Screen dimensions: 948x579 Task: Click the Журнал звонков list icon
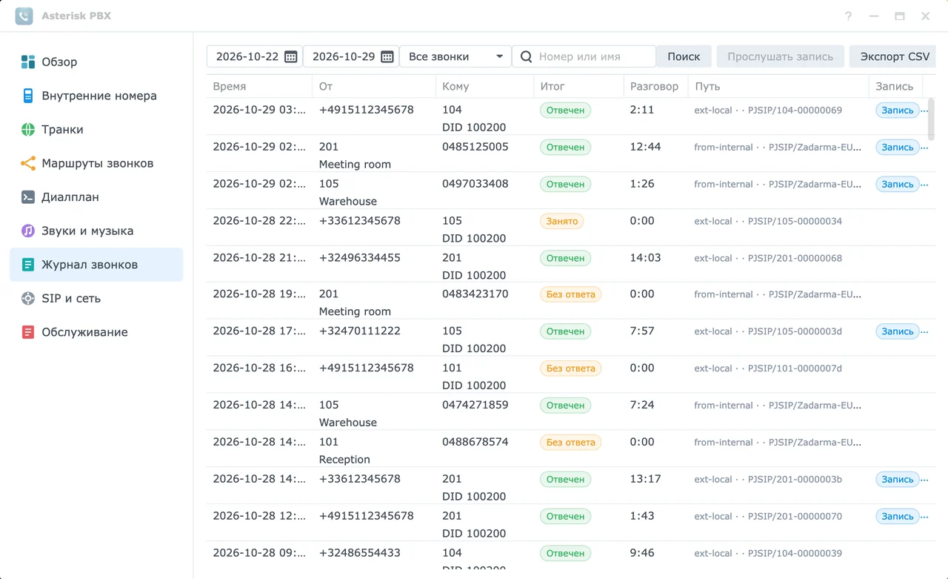28,265
